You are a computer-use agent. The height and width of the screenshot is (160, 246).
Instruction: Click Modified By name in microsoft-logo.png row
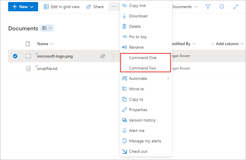[x=181, y=56]
